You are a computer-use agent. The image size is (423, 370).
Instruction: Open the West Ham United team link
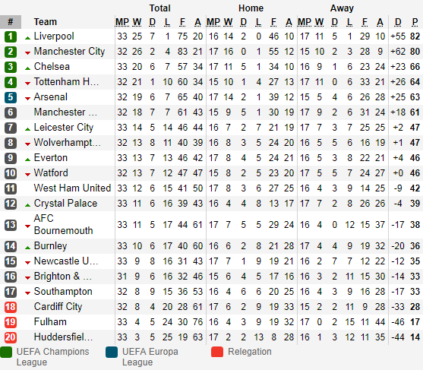[72, 188]
